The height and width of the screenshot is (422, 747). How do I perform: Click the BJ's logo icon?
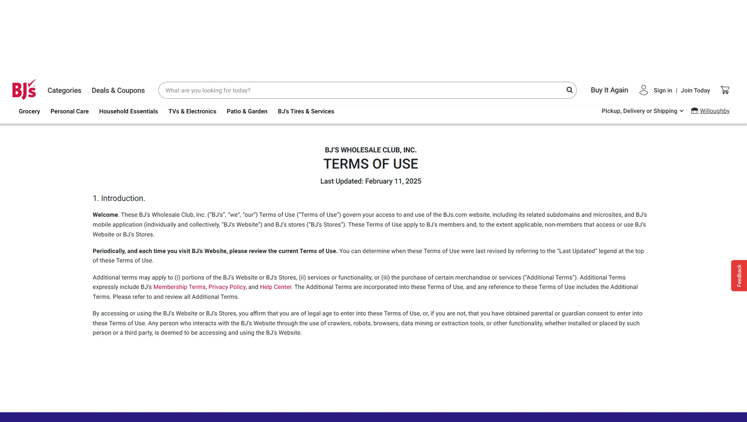tap(24, 90)
